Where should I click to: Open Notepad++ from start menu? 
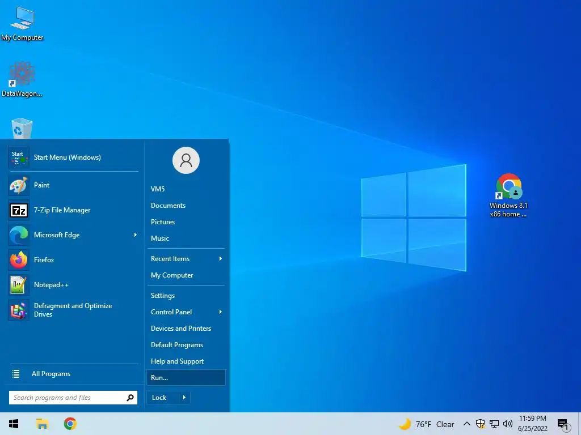[x=73, y=285]
